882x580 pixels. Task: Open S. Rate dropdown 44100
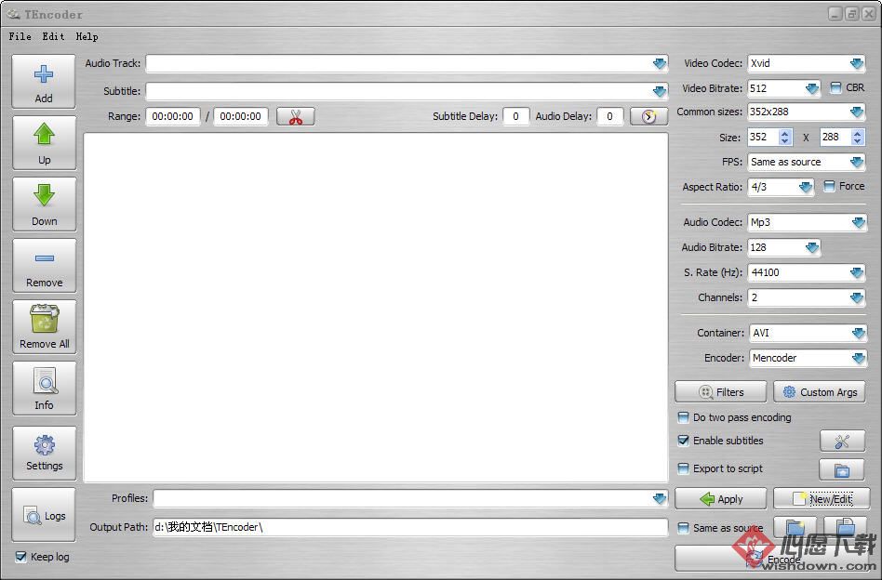coord(806,272)
